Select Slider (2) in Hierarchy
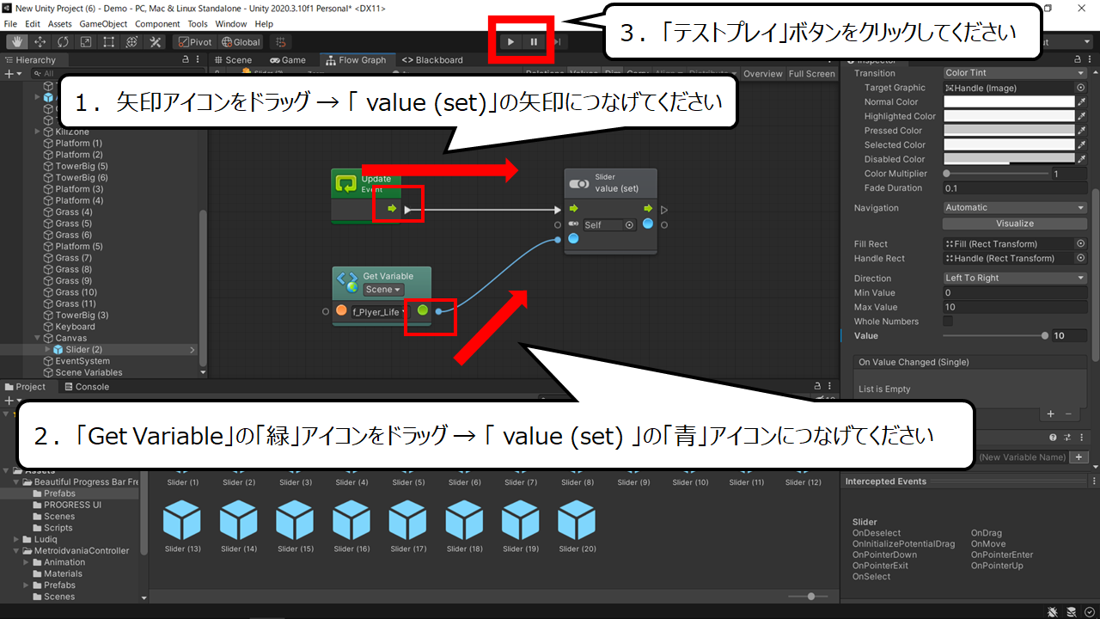Image resolution: width=1100 pixels, height=619 pixels. tap(84, 350)
